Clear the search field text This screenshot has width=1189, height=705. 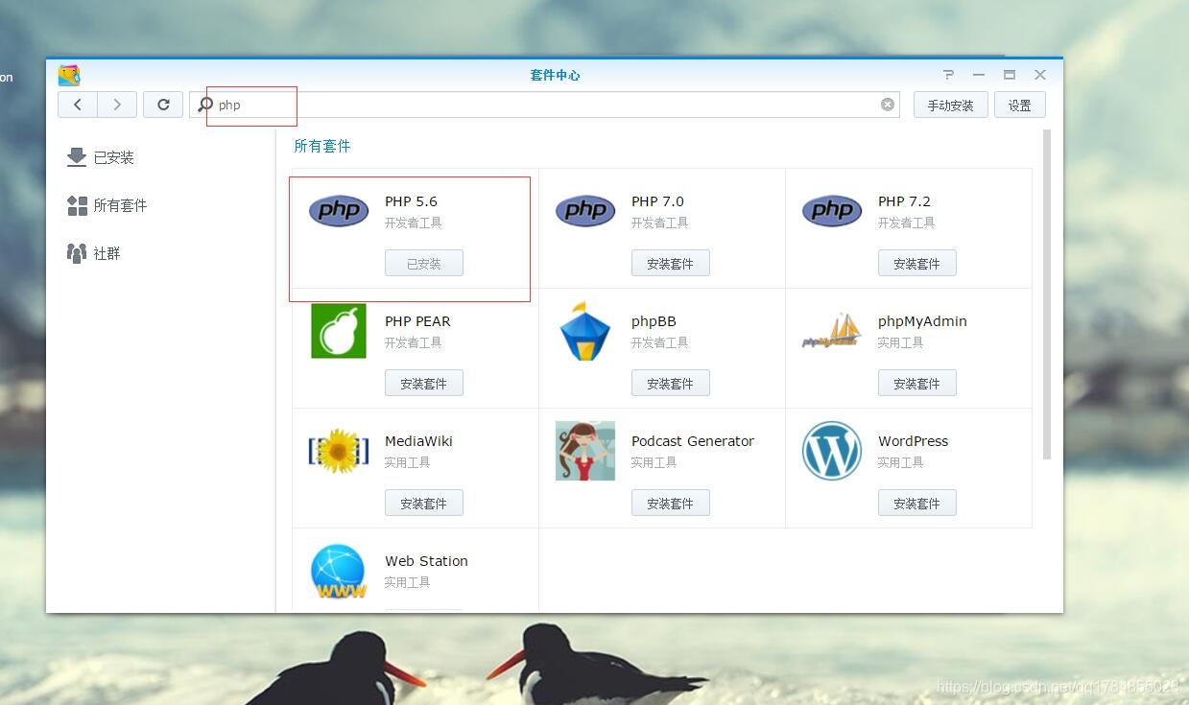(888, 105)
